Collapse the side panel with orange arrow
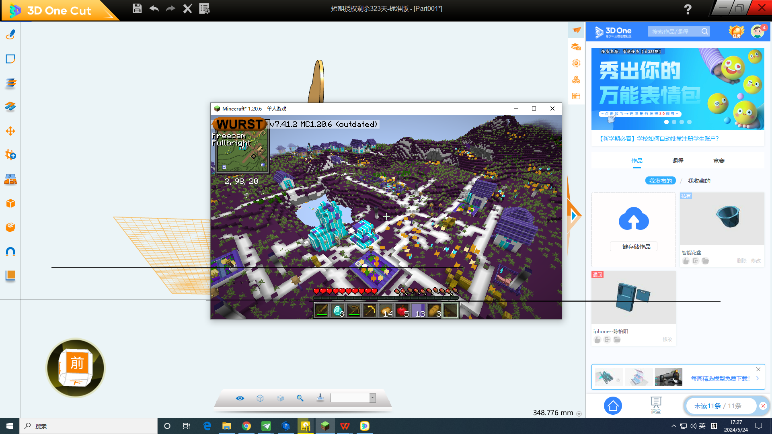 pyautogui.click(x=574, y=216)
